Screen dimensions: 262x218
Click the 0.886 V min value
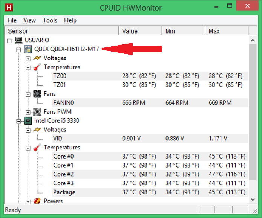pos(175,139)
